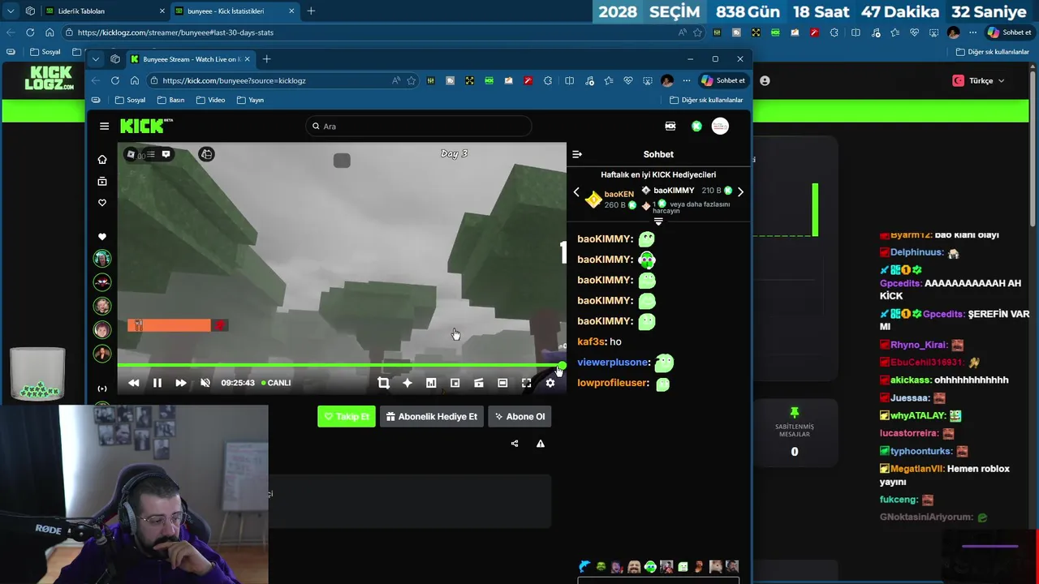
Task: Open Following heart outline icon in sidebar
Action: [102, 203]
